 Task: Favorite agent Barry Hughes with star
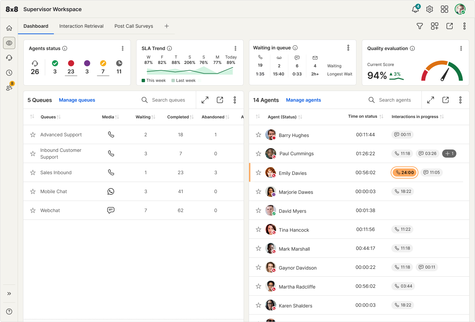[x=259, y=135]
